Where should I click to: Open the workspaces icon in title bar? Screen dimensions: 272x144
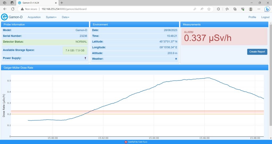tap(5, 3)
